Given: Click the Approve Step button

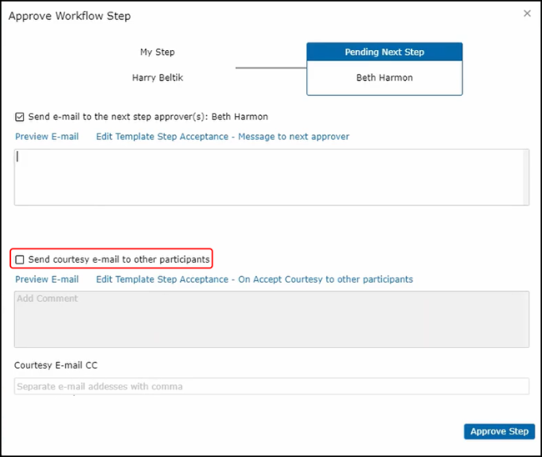Looking at the screenshot, I should pos(499,431).
